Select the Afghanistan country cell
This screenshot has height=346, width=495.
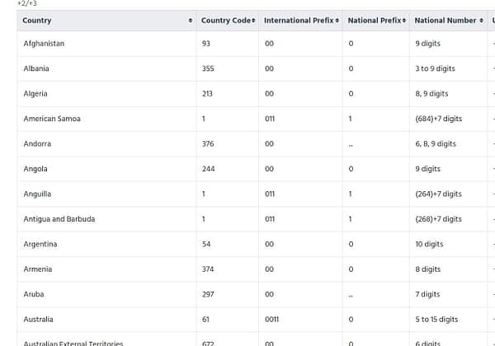point(44,44)
